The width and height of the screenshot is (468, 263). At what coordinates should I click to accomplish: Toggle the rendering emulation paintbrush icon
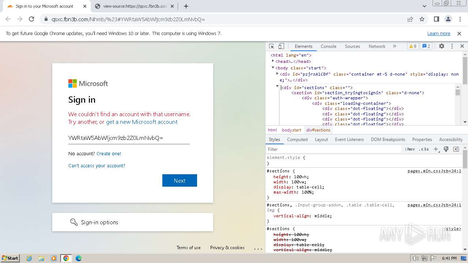446,149
